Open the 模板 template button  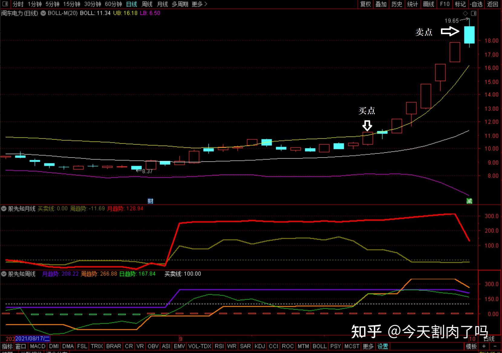471,346
